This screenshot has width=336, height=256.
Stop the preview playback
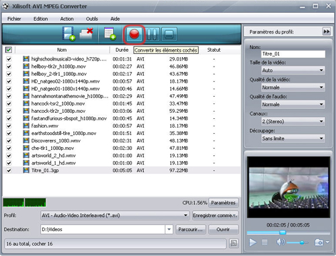pyautogui.click(x=265, y=242)
